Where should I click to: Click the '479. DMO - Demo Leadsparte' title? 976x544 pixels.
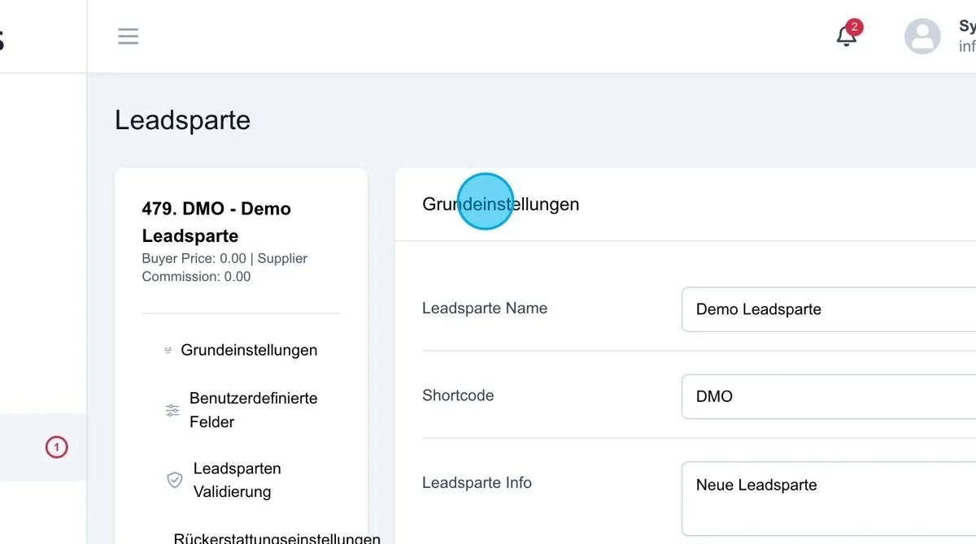click(216, 222)
